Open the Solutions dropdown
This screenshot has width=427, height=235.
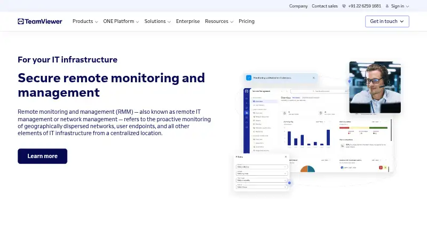click(x=157, y=21)
